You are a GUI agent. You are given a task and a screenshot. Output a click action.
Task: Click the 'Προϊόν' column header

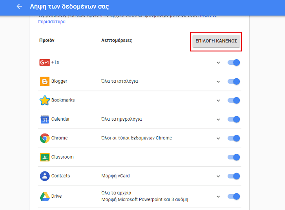(x=47, y=40)
